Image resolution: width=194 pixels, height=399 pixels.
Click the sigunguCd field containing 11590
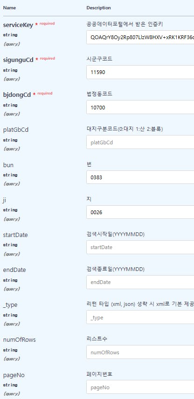click(140, 72)
